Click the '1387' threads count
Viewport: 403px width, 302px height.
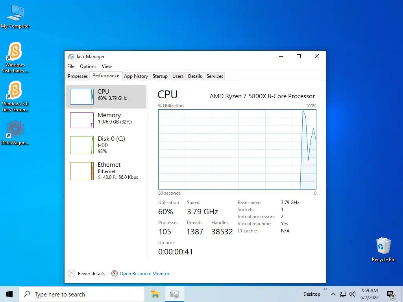tap(195, 232)
